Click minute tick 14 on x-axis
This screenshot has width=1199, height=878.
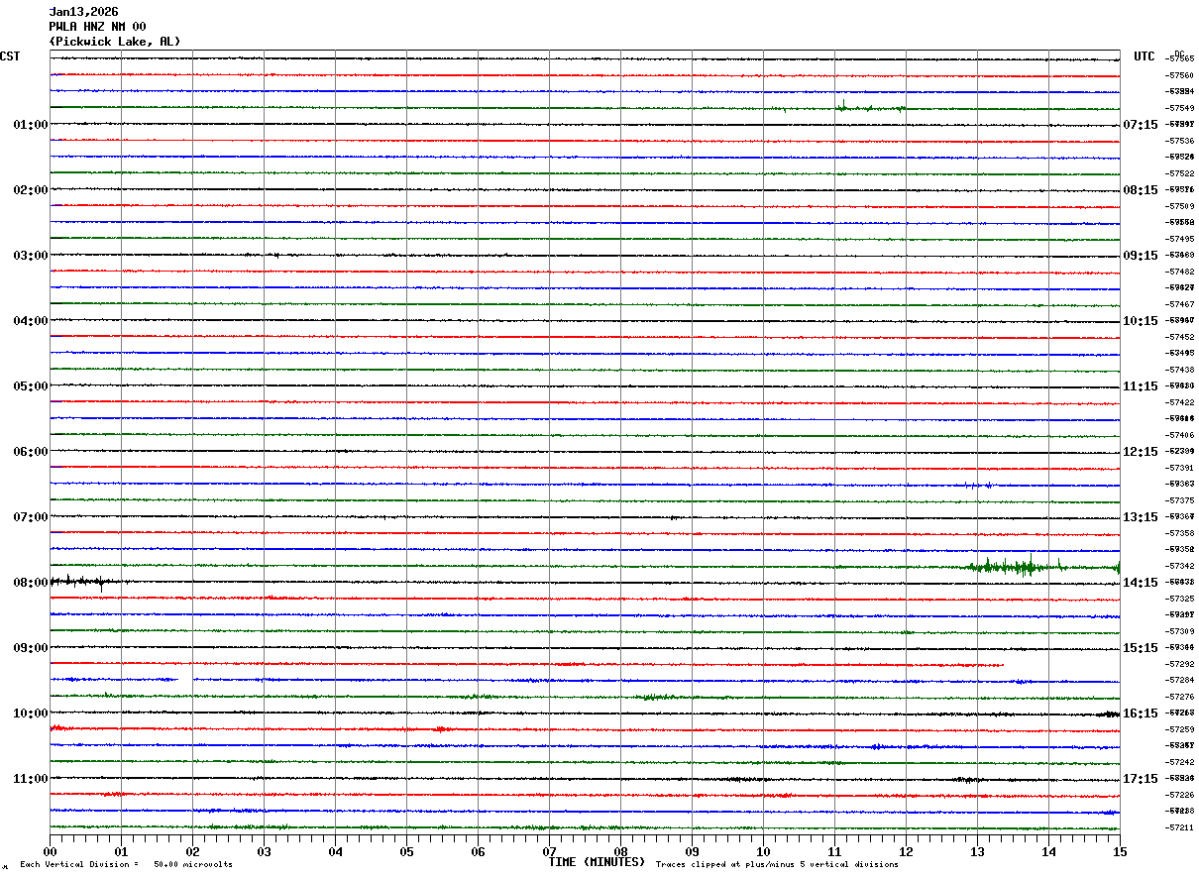coord(1049,850)
